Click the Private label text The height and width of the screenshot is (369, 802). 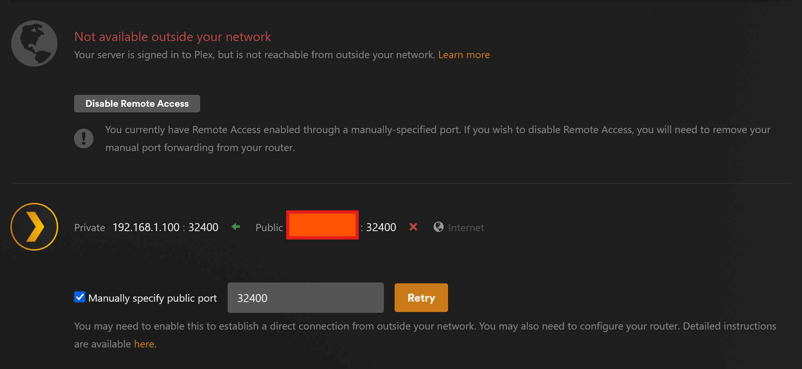(90, 228)
